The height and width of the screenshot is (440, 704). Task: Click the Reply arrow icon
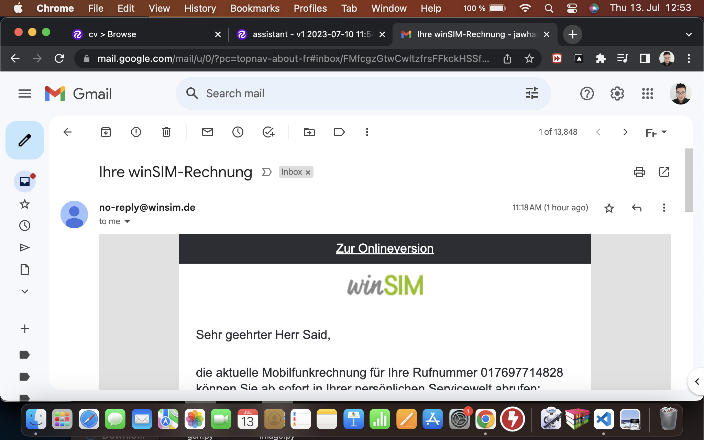(x=637, y=208)
